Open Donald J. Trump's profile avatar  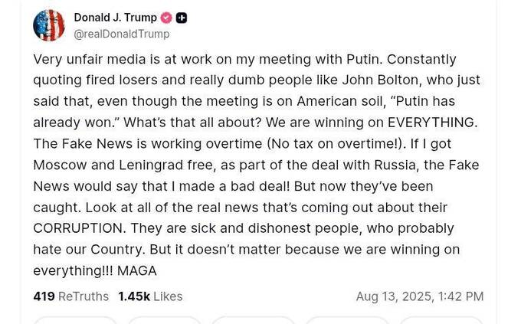(x=49, y=25)
